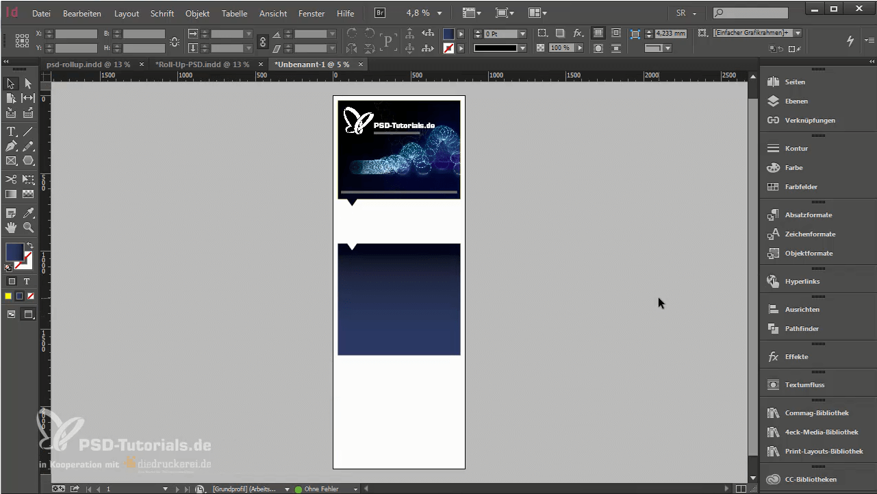Open the Farbfelder panel
This screenshot has height=494, width=877.
pyautogui.click(x=801, y=186)
